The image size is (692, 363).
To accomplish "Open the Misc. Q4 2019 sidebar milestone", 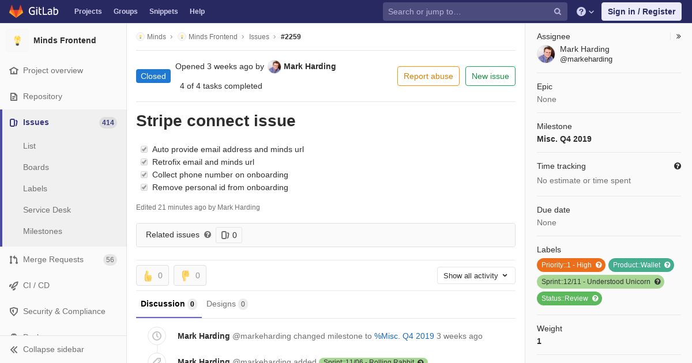I will pos(564,139).
